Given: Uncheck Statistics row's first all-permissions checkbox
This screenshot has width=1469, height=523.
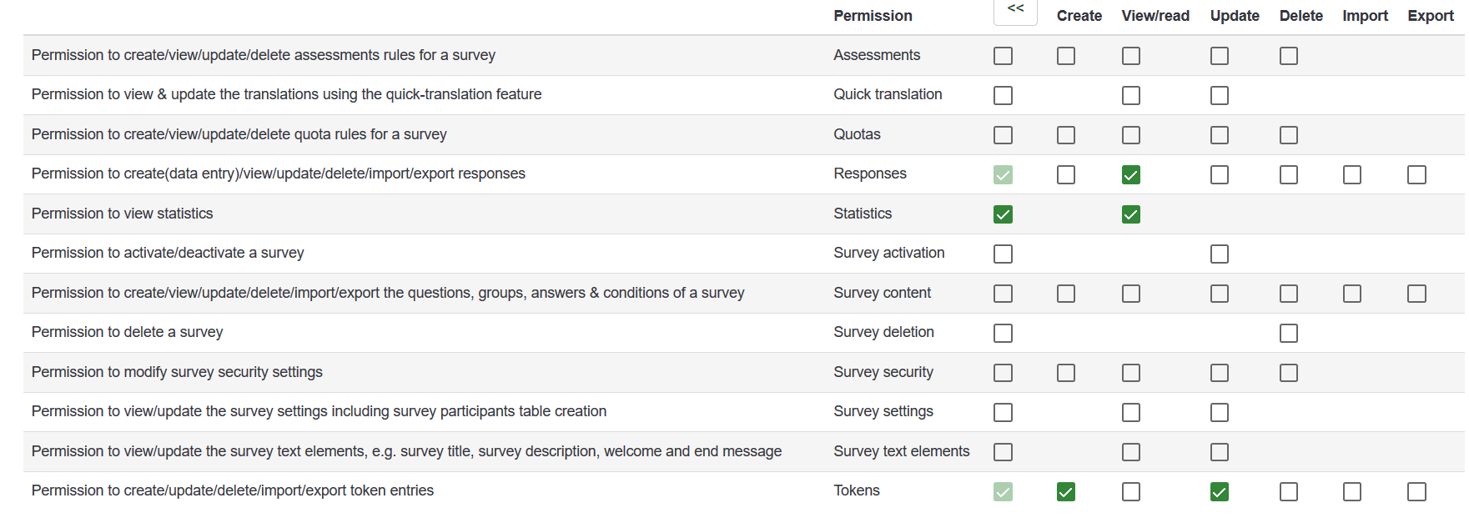Looking at the screenshot, I should click(x=1004, y=214).
